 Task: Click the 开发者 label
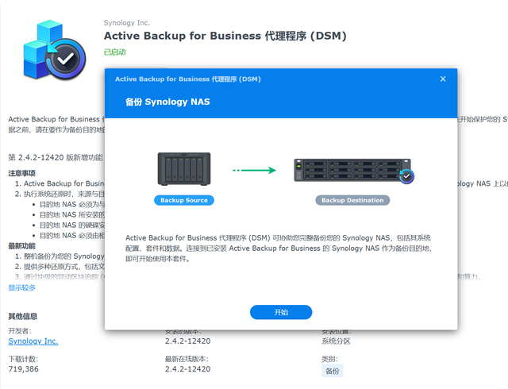pyautogui.click(x=20, y=331)
